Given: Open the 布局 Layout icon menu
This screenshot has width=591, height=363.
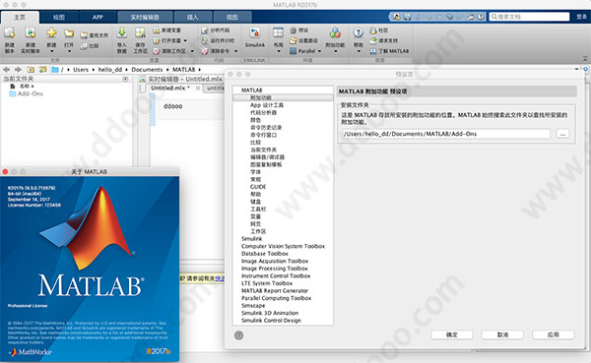Looking at the screenshot, I should click(278, 33).
